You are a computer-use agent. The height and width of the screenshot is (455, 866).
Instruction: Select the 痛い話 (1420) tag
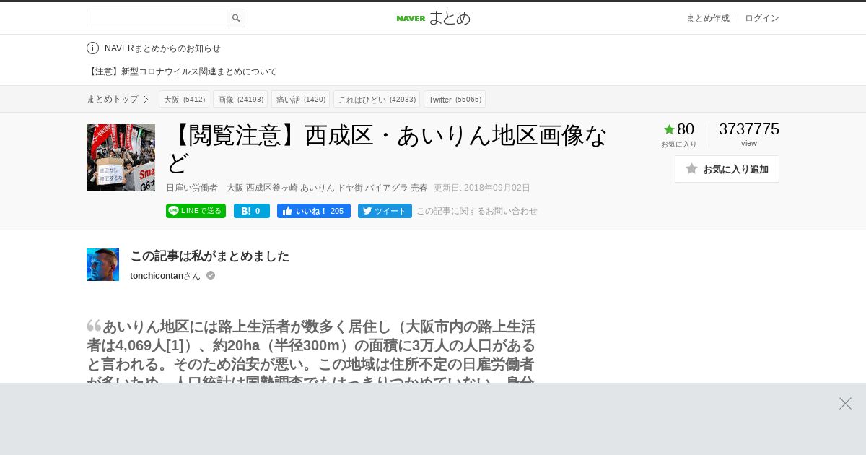pos(300,99)
